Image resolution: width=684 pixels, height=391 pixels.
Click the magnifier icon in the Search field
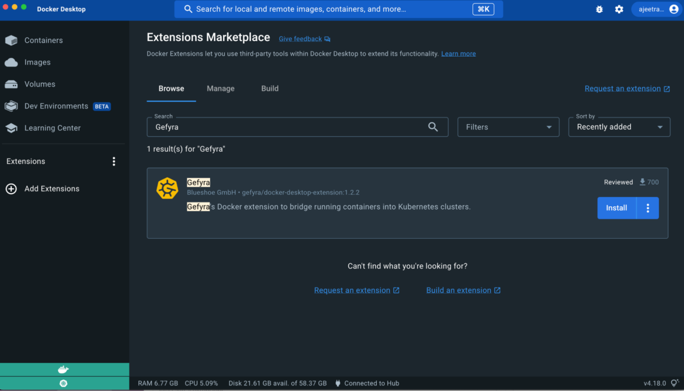click(433, 127)
